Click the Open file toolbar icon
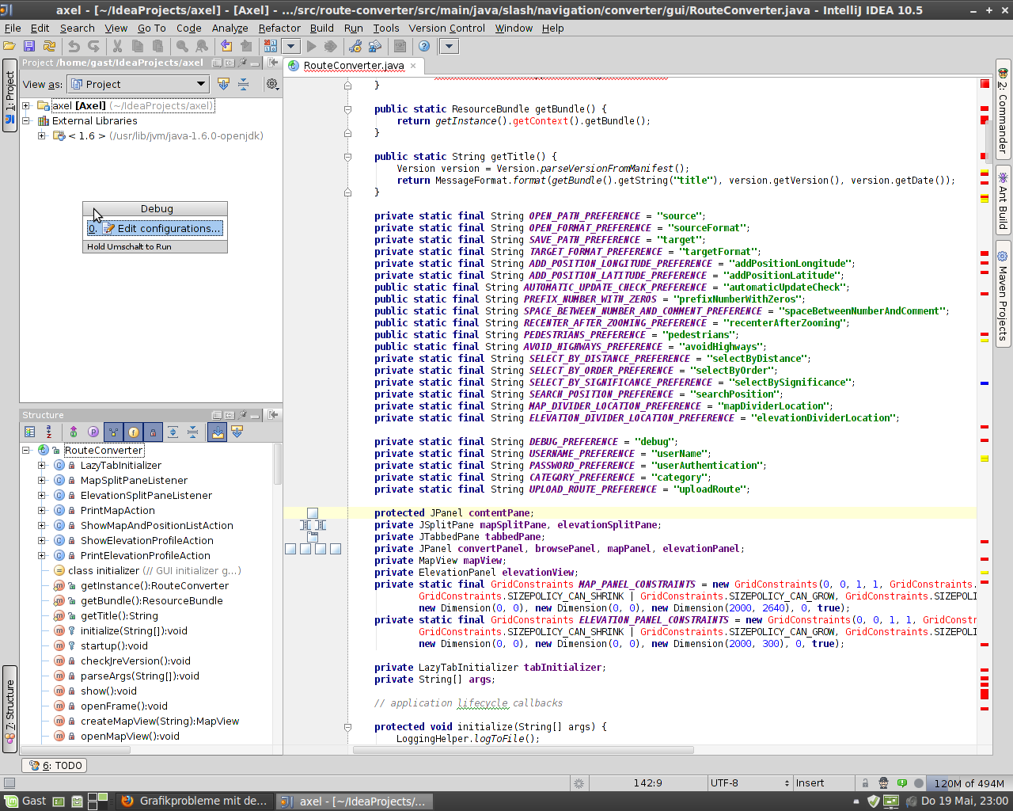 pos(10,46)
